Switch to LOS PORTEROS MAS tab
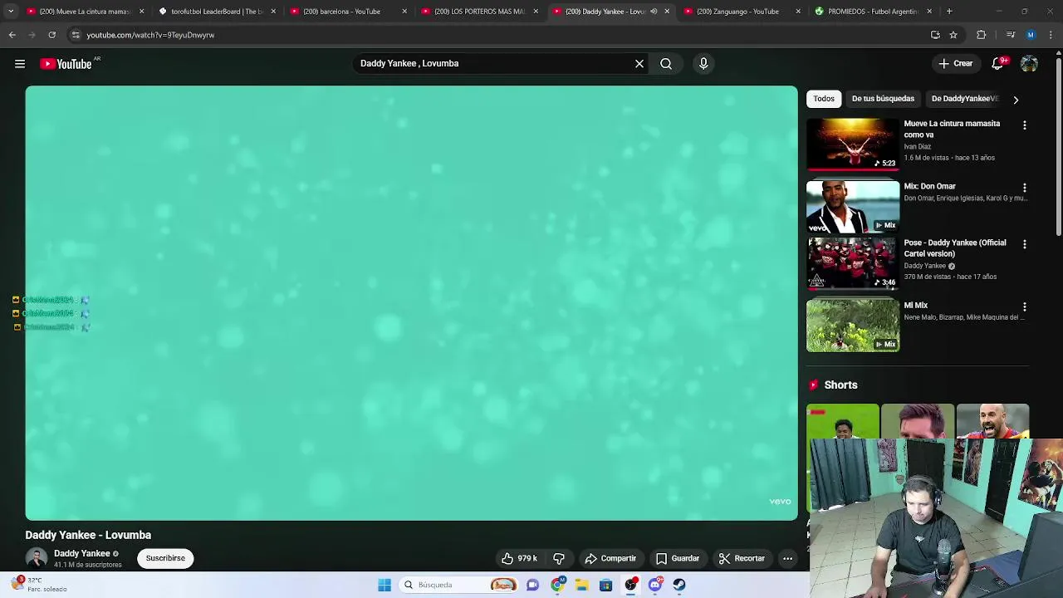The image size is (1063, 598). [478, 12]
